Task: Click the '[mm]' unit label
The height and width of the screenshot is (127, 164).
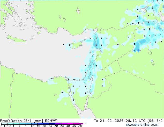Action: [38, 121]
